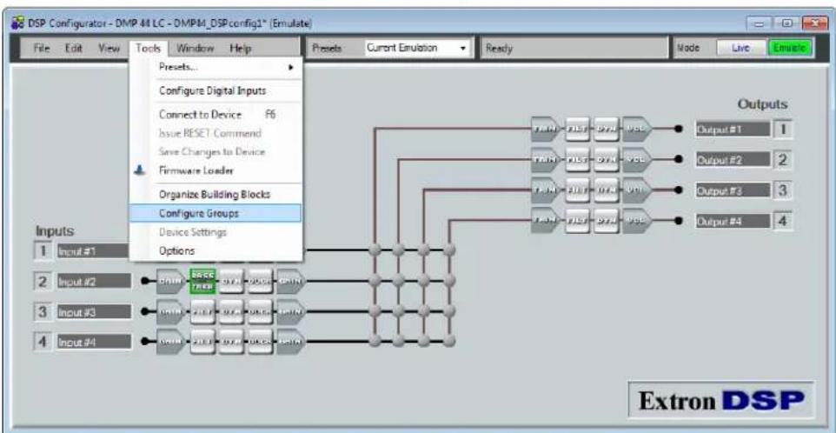Open Input #3 DYN dynamics block

point(232,311)
